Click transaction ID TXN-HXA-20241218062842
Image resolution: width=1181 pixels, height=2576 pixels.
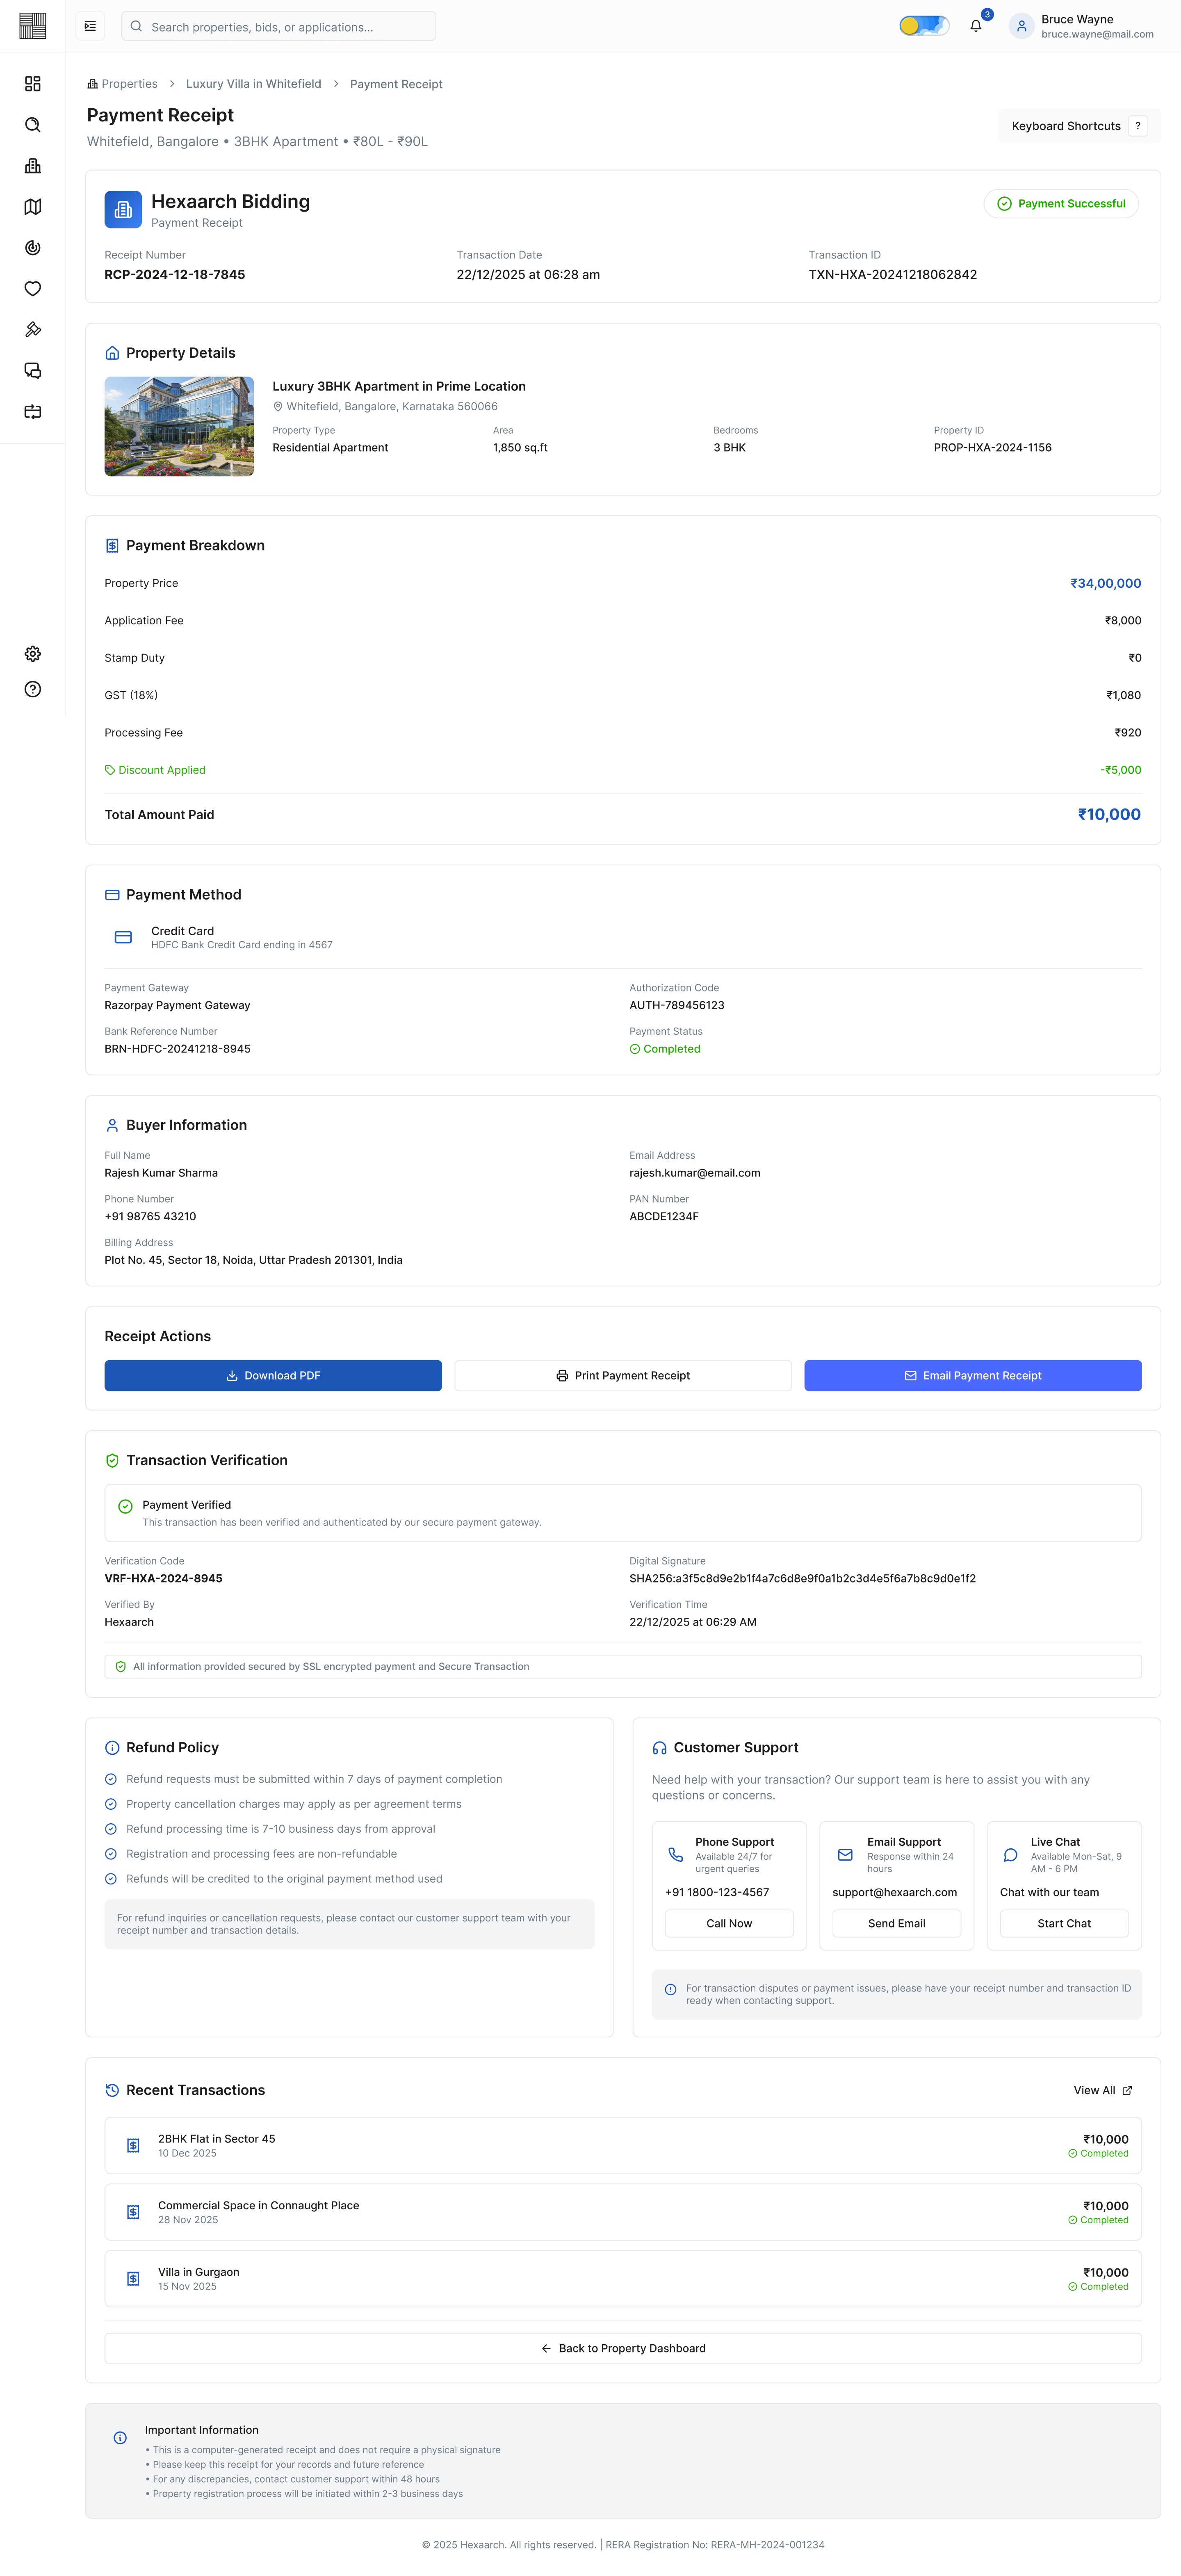tap(893, 275)
